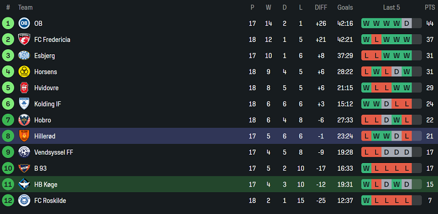Open FC Fredericia club crest
This screenshot has width=438, height=214.
[x=24, y=40]
